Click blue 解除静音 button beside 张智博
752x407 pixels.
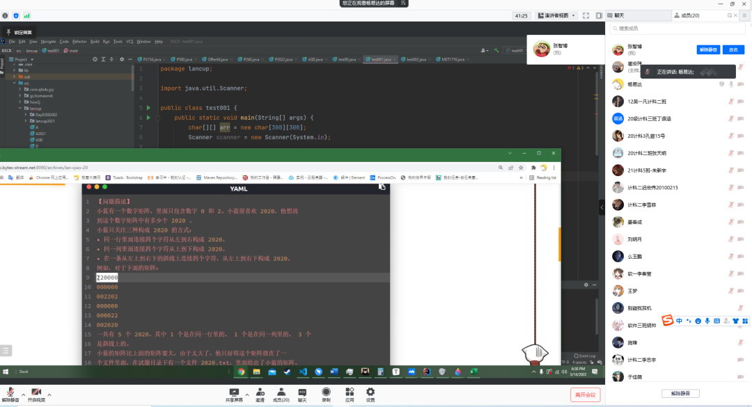click(x=708, y=49)
